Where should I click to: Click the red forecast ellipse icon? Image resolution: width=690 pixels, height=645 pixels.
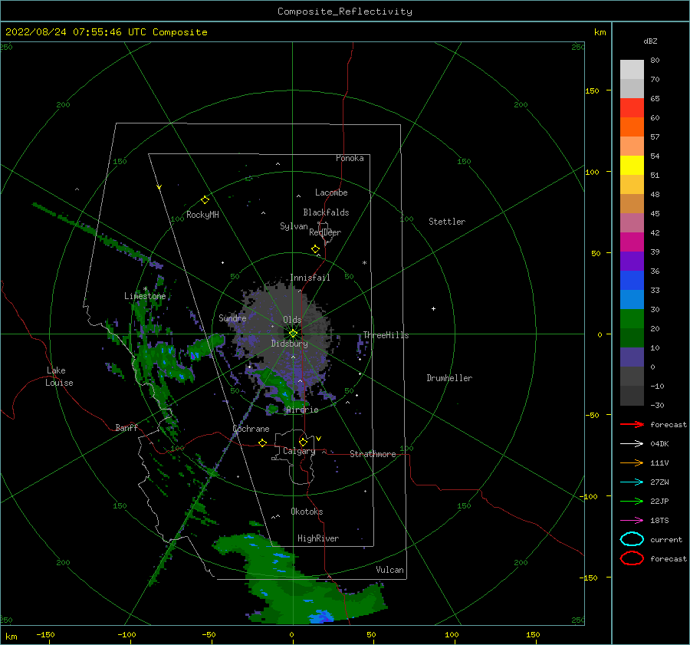point(632,558)
